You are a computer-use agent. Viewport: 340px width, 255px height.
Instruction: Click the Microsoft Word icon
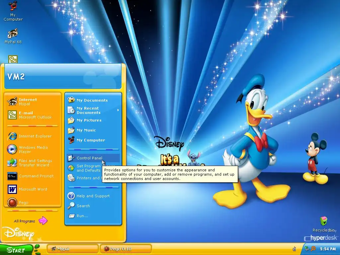coord(12,189)
